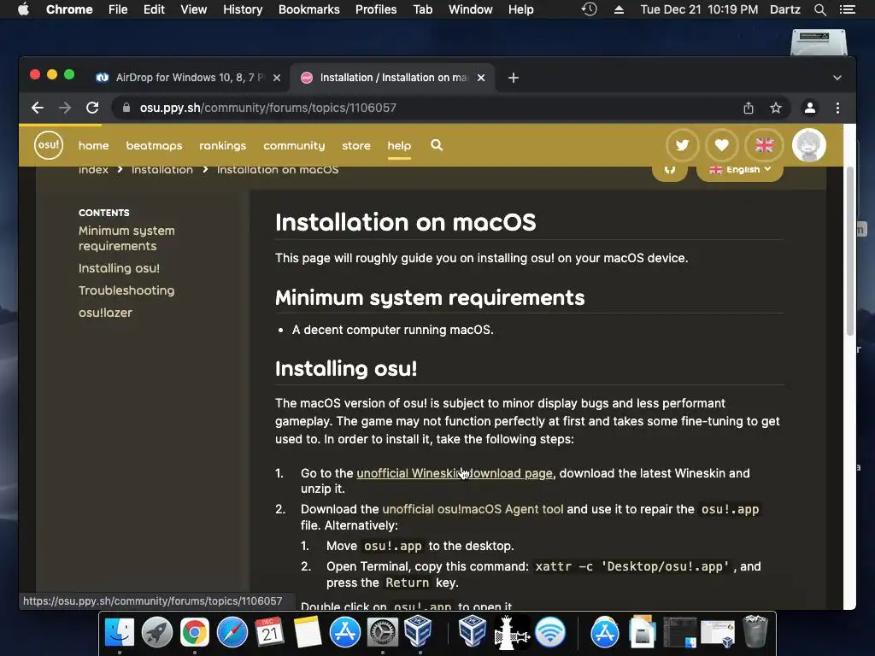This screenshot has height=656, width=875.
Task: Open Chess app in the dock
Action: (511, 633)
